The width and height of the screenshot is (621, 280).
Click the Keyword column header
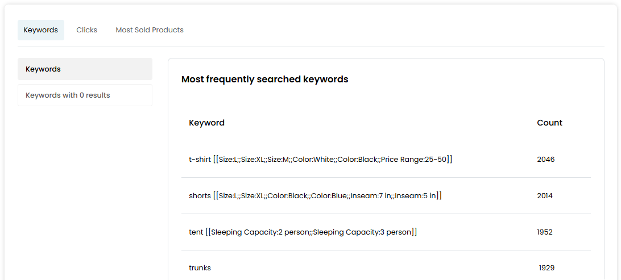click(206, 123)
